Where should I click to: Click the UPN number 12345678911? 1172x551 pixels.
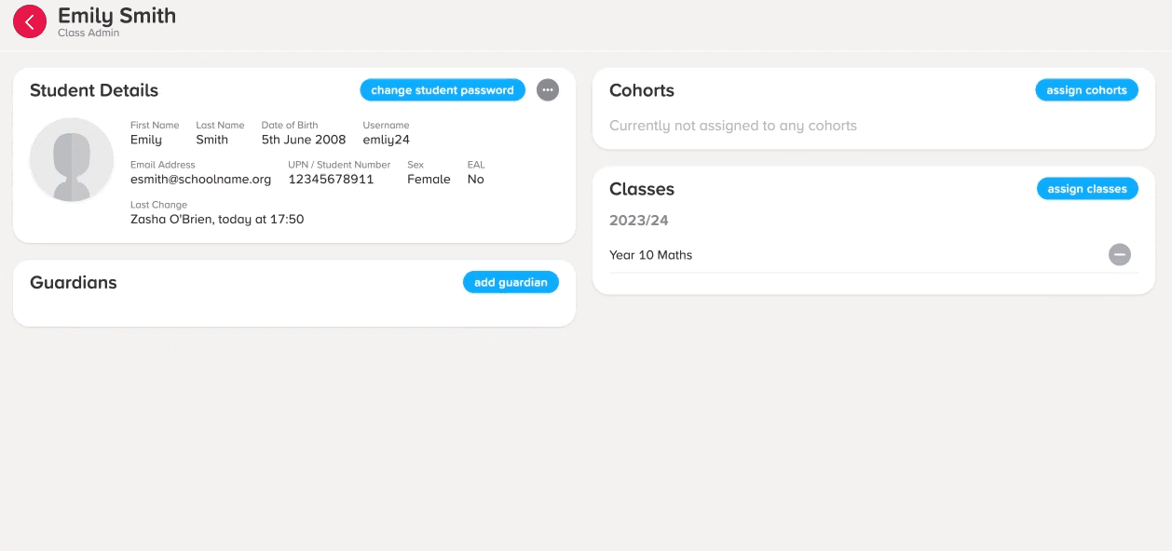point(331,180)
